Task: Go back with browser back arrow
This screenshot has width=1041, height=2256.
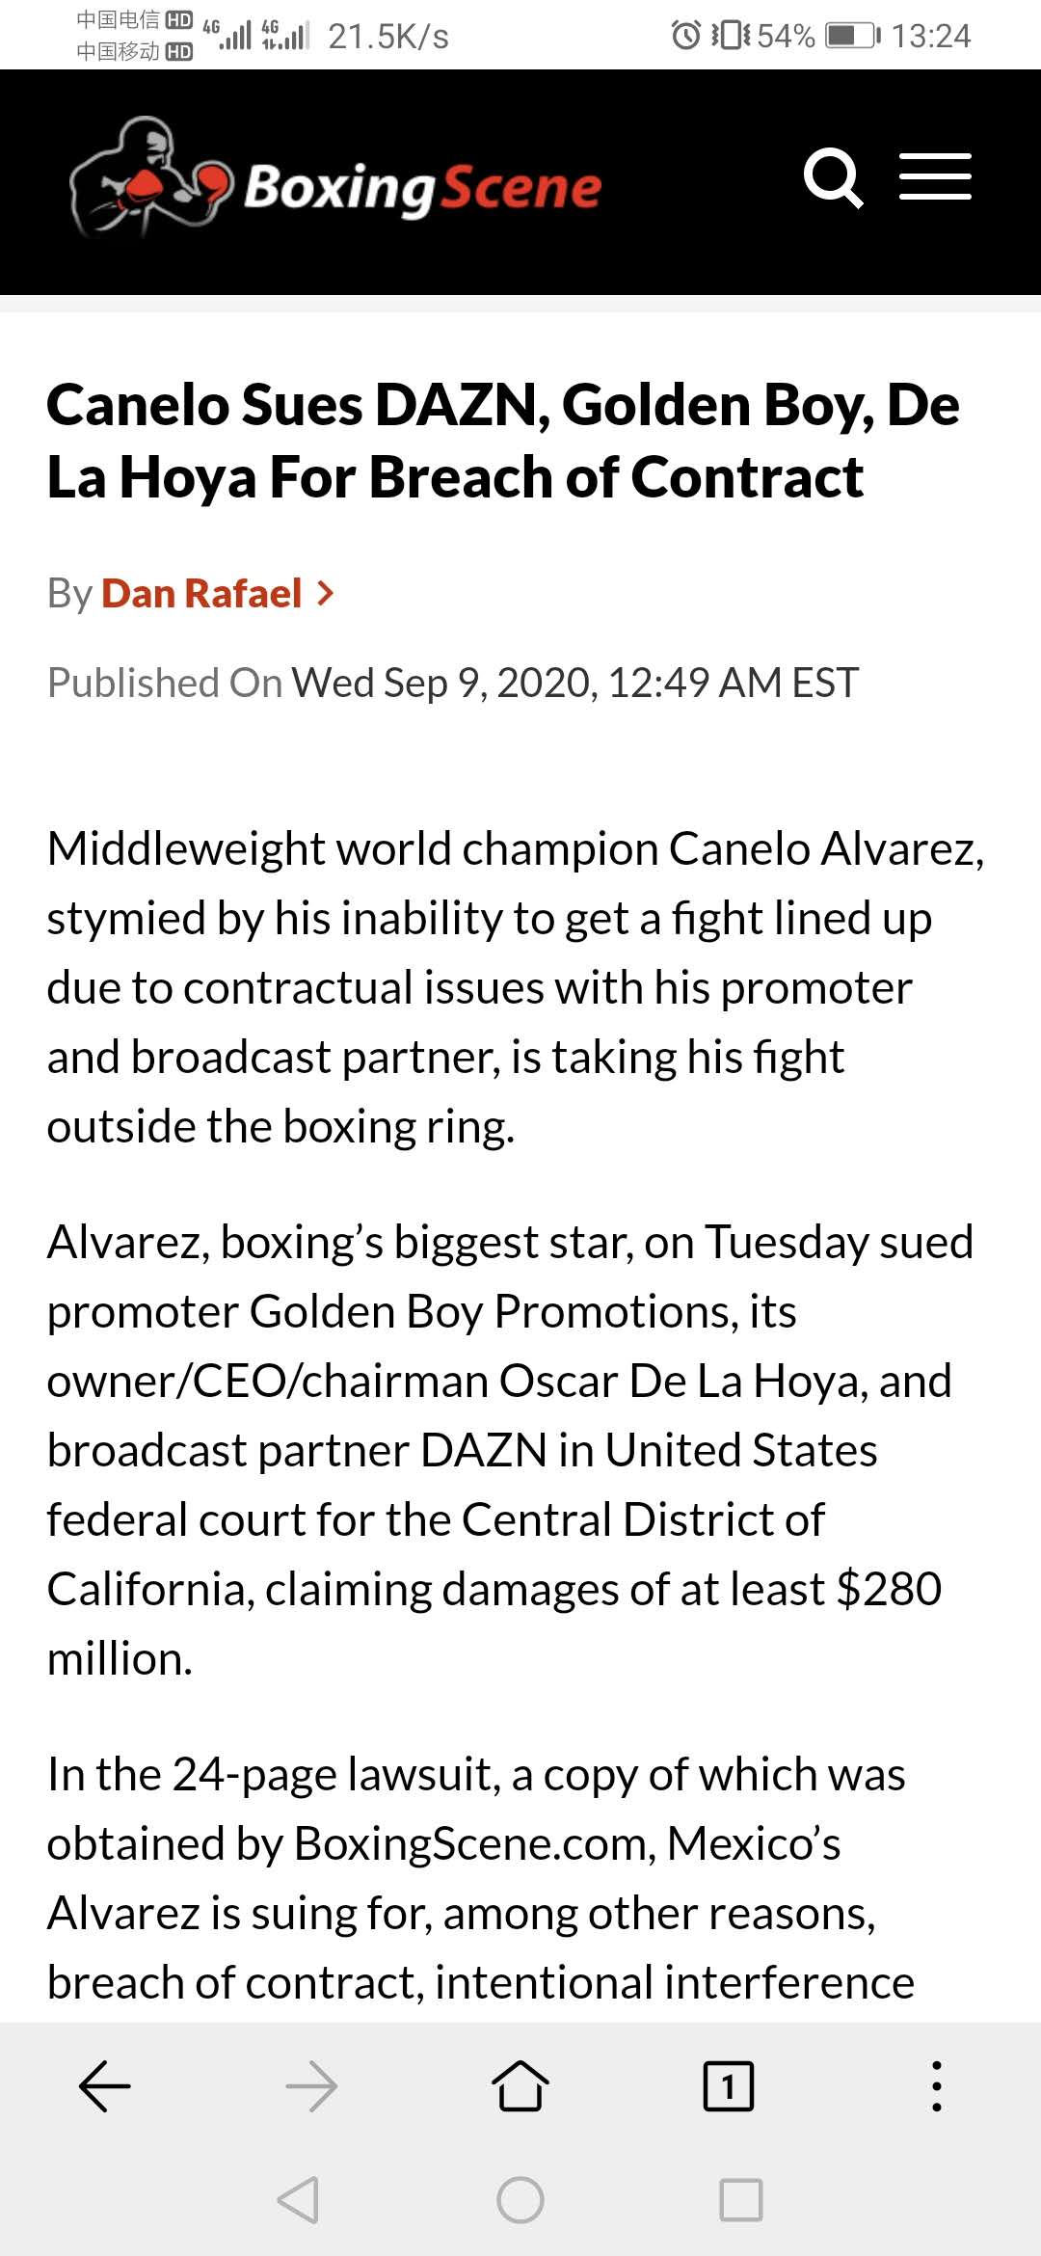Action: (104, 2086)
